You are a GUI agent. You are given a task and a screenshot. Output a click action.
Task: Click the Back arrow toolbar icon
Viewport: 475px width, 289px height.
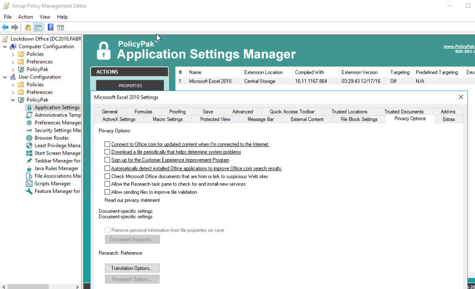pos(5,27)
